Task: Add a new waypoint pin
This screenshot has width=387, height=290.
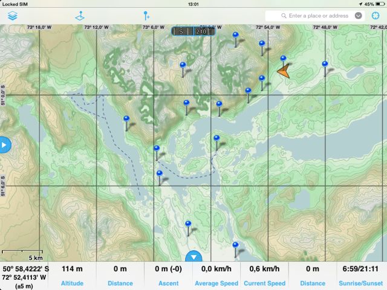Action: 146,16
